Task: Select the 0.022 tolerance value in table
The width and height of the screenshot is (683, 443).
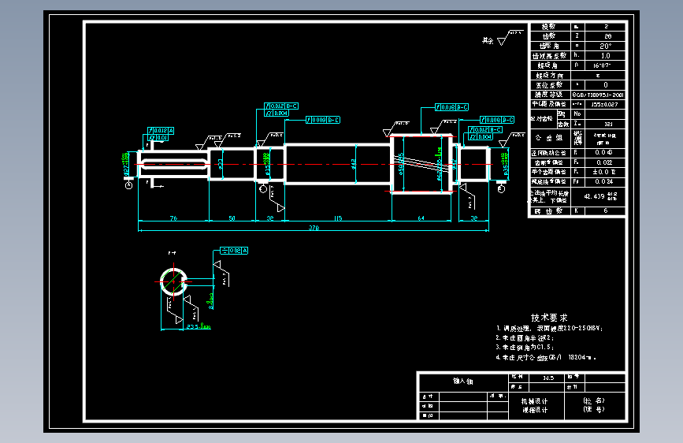Action: (605, 162)
